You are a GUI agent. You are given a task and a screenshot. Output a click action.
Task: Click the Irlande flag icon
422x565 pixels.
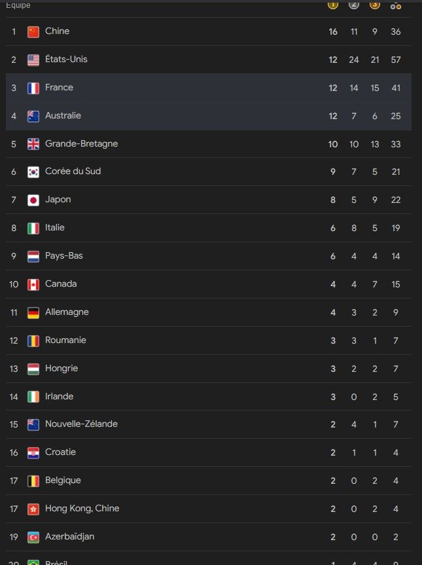tap(33, 397)
